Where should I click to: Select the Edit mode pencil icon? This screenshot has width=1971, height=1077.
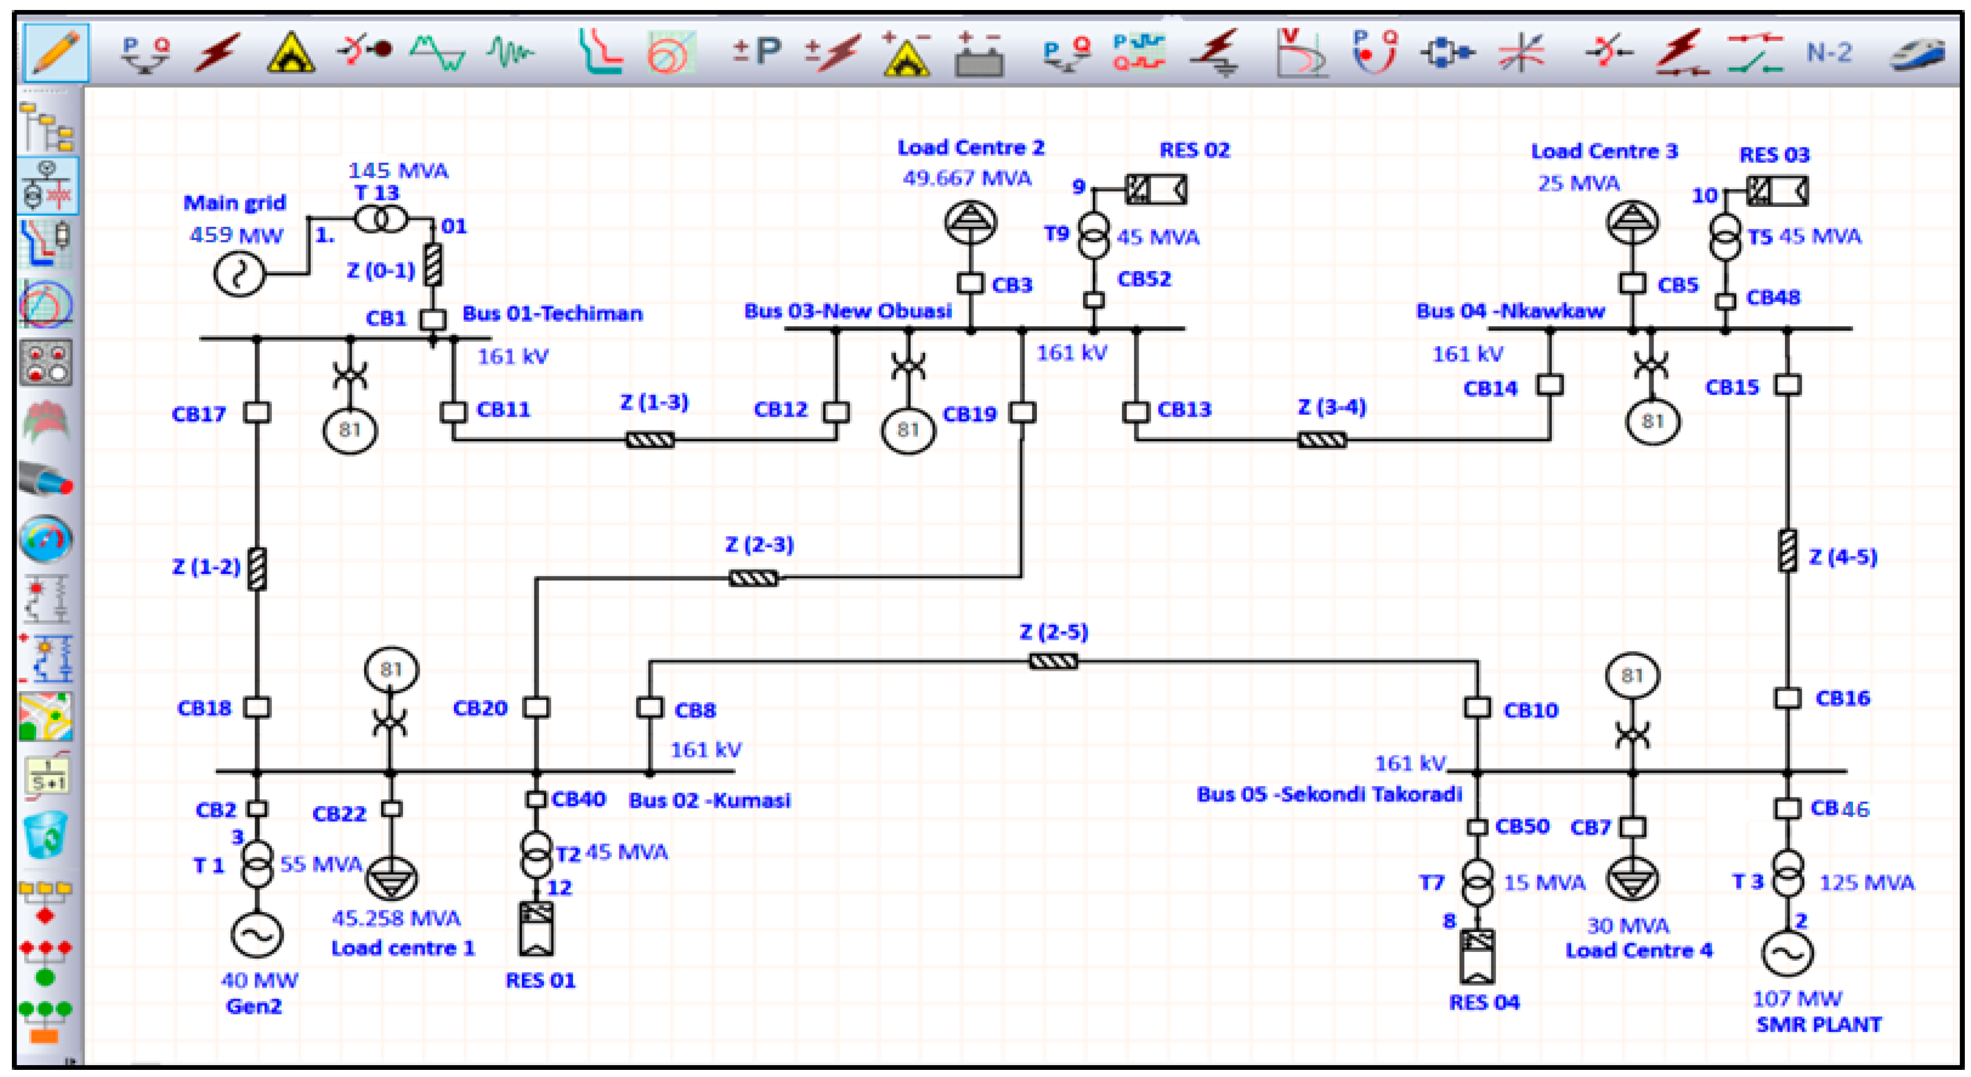click(x=56, y=52)
